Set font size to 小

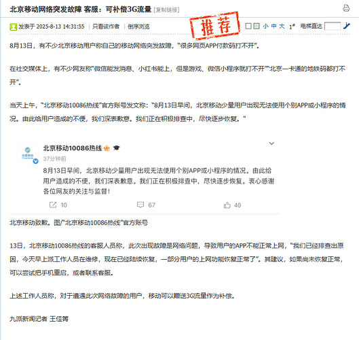265,26
